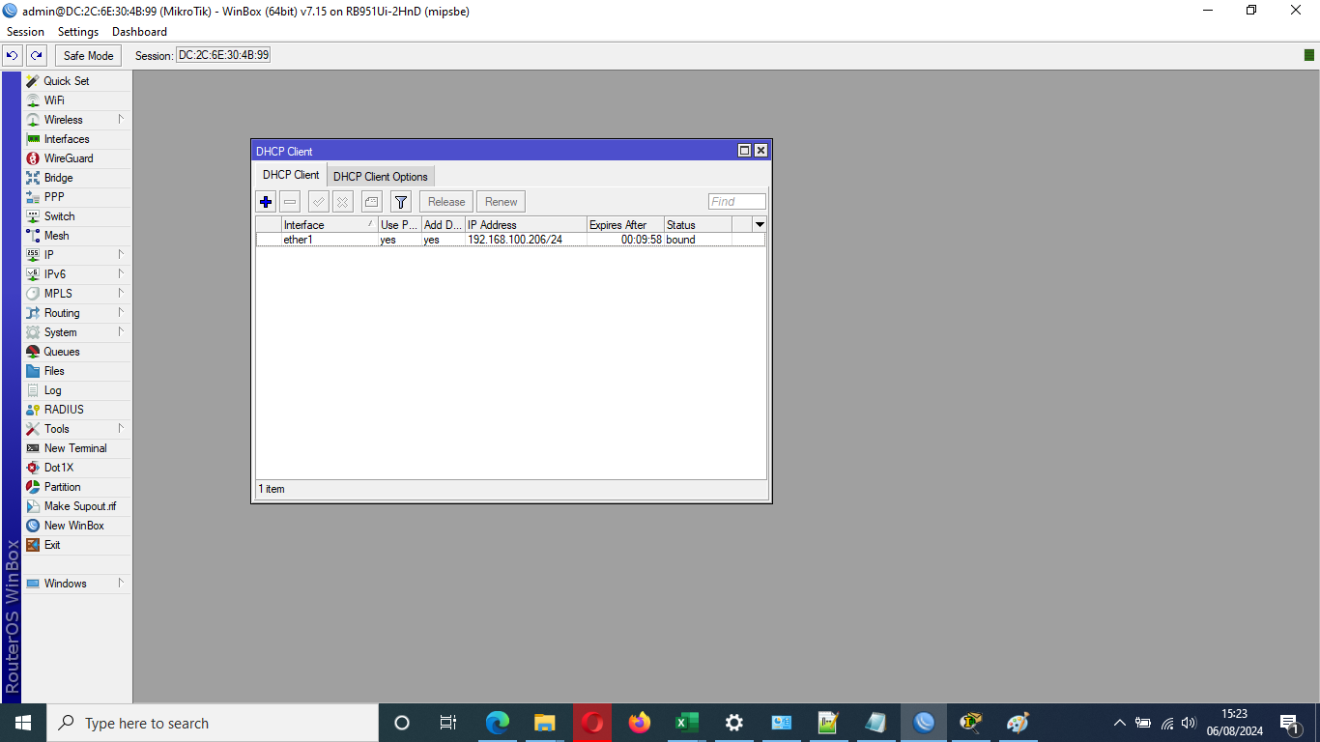This screenshot has height=742, width=1320.
Task: Open WireGuard from the sidebar
Action: [x=77, y=158]
